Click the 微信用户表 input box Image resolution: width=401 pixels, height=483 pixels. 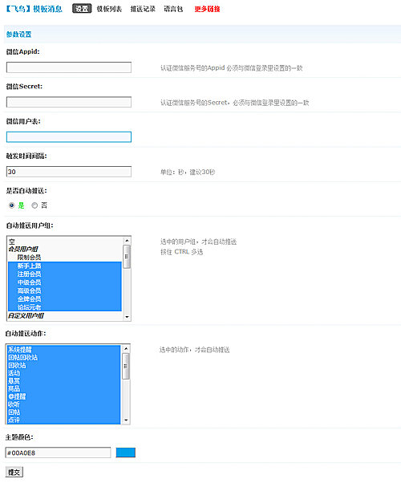(x=69, y=137)
